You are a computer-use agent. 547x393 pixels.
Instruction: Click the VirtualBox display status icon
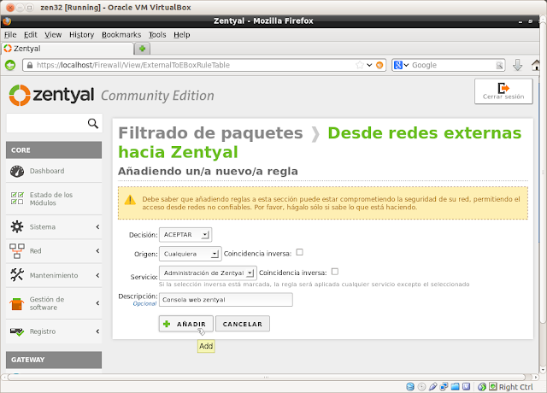[x=467, y=386]
